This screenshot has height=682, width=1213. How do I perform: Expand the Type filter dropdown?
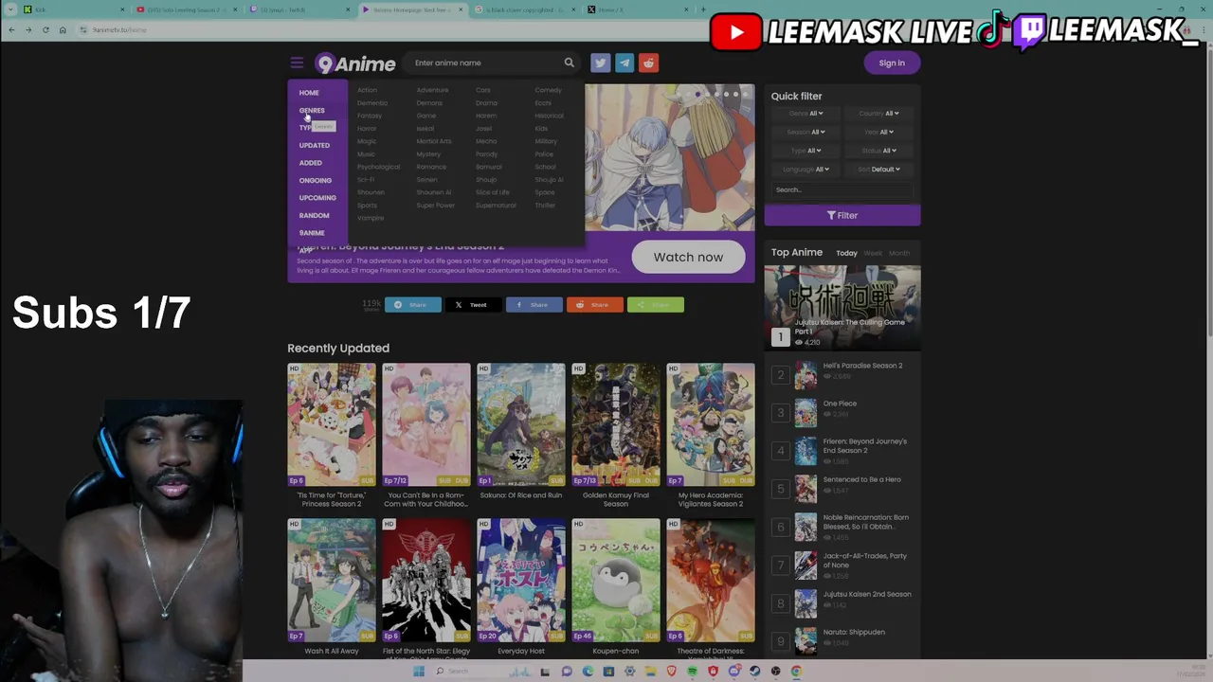(806, 151)
